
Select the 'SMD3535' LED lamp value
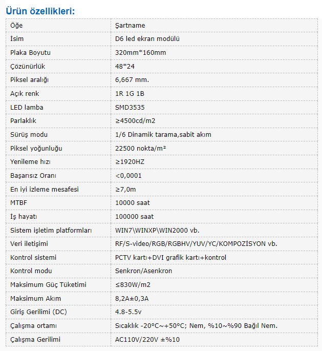tap(131, 107)
